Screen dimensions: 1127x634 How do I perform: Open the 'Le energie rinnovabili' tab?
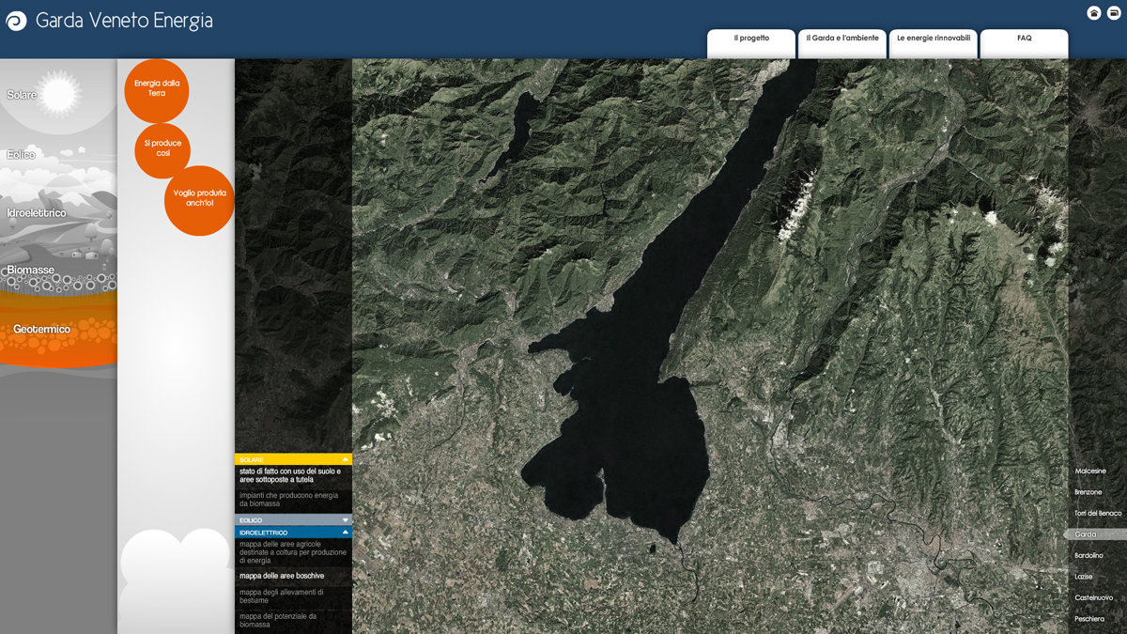(933, 39)
